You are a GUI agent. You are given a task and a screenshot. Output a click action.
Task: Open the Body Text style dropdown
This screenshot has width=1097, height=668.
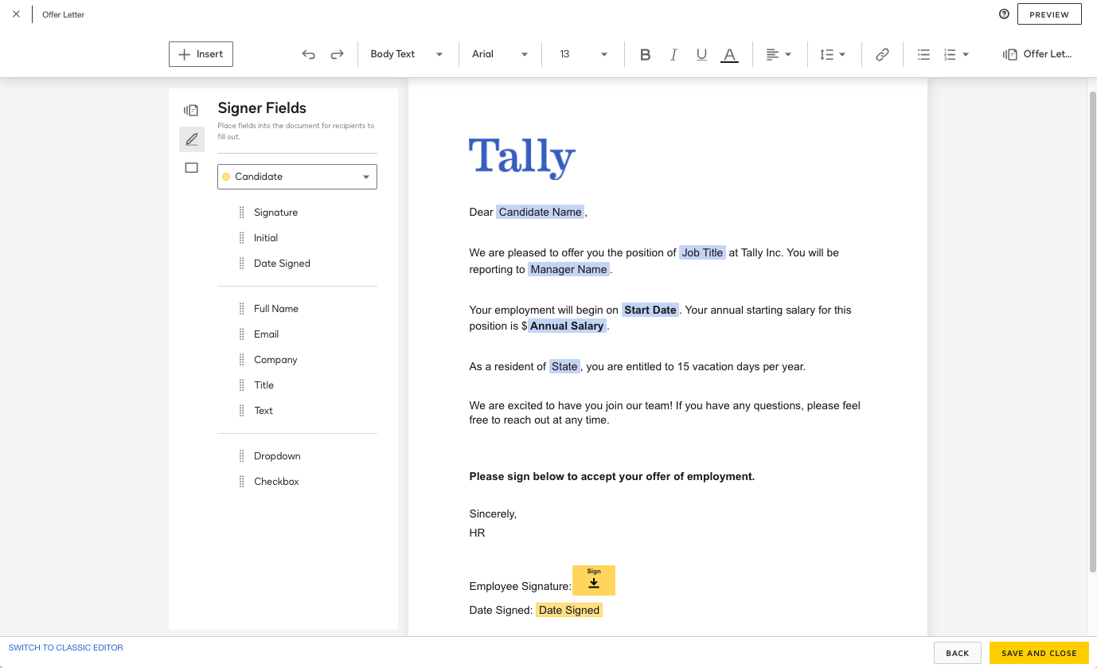(406, 54)
